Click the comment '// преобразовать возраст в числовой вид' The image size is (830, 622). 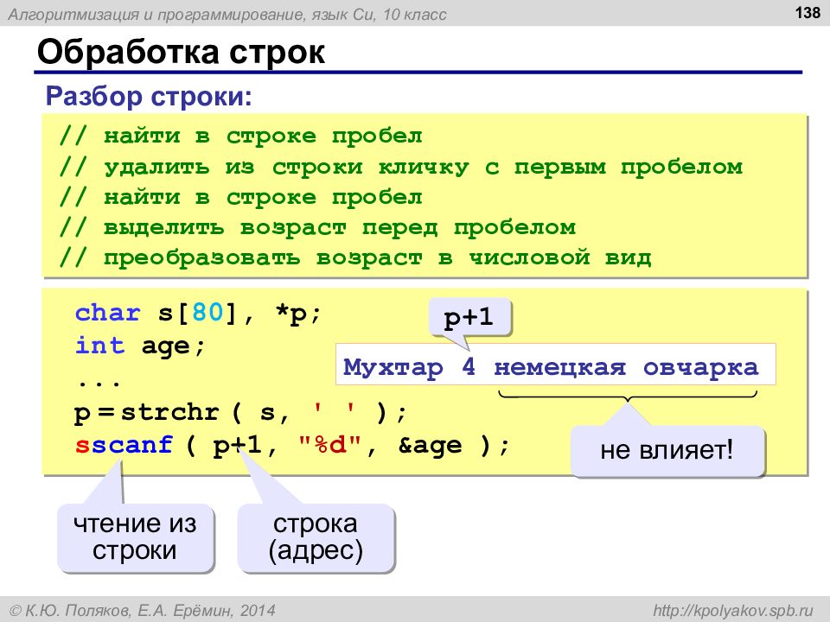355,258
